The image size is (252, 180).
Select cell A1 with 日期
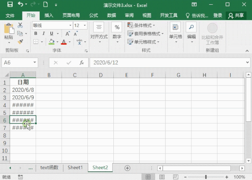[23, 82]
